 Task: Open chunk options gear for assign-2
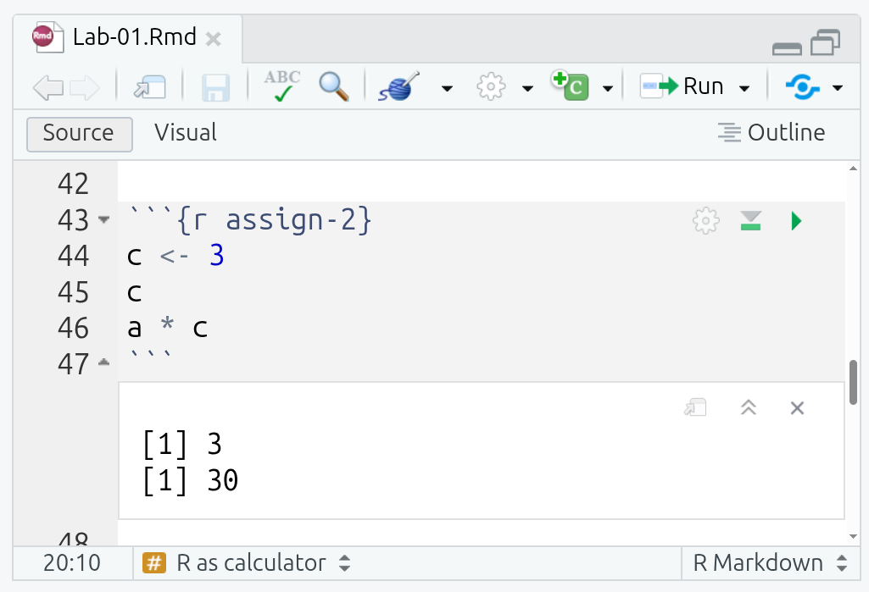(x=705, y=222)
